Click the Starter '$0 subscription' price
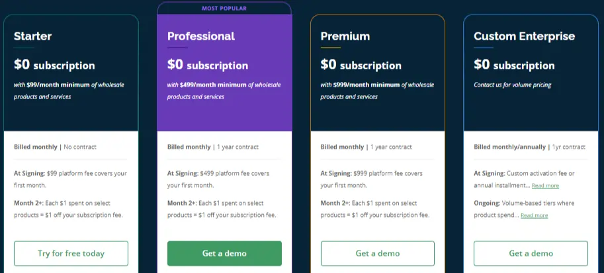The width and height of the screenshot is (604, 273). tap(54, 65)
